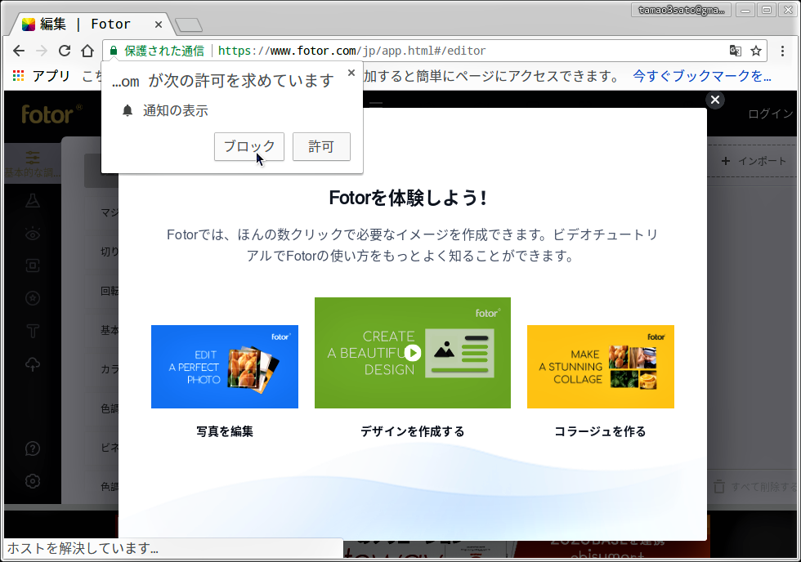Open the Chrome three-dot menu
The image size is (801, 562).
783,51
